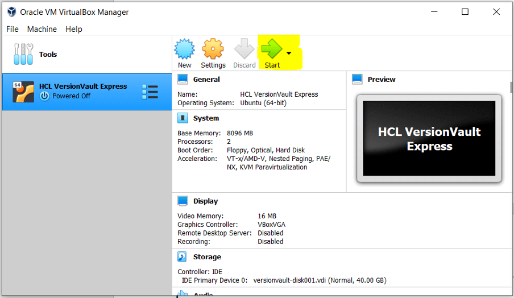Click the Remote Desktop Server Disabled value
Viewport: 514px width, 298px height.
[x=271, y=233]
